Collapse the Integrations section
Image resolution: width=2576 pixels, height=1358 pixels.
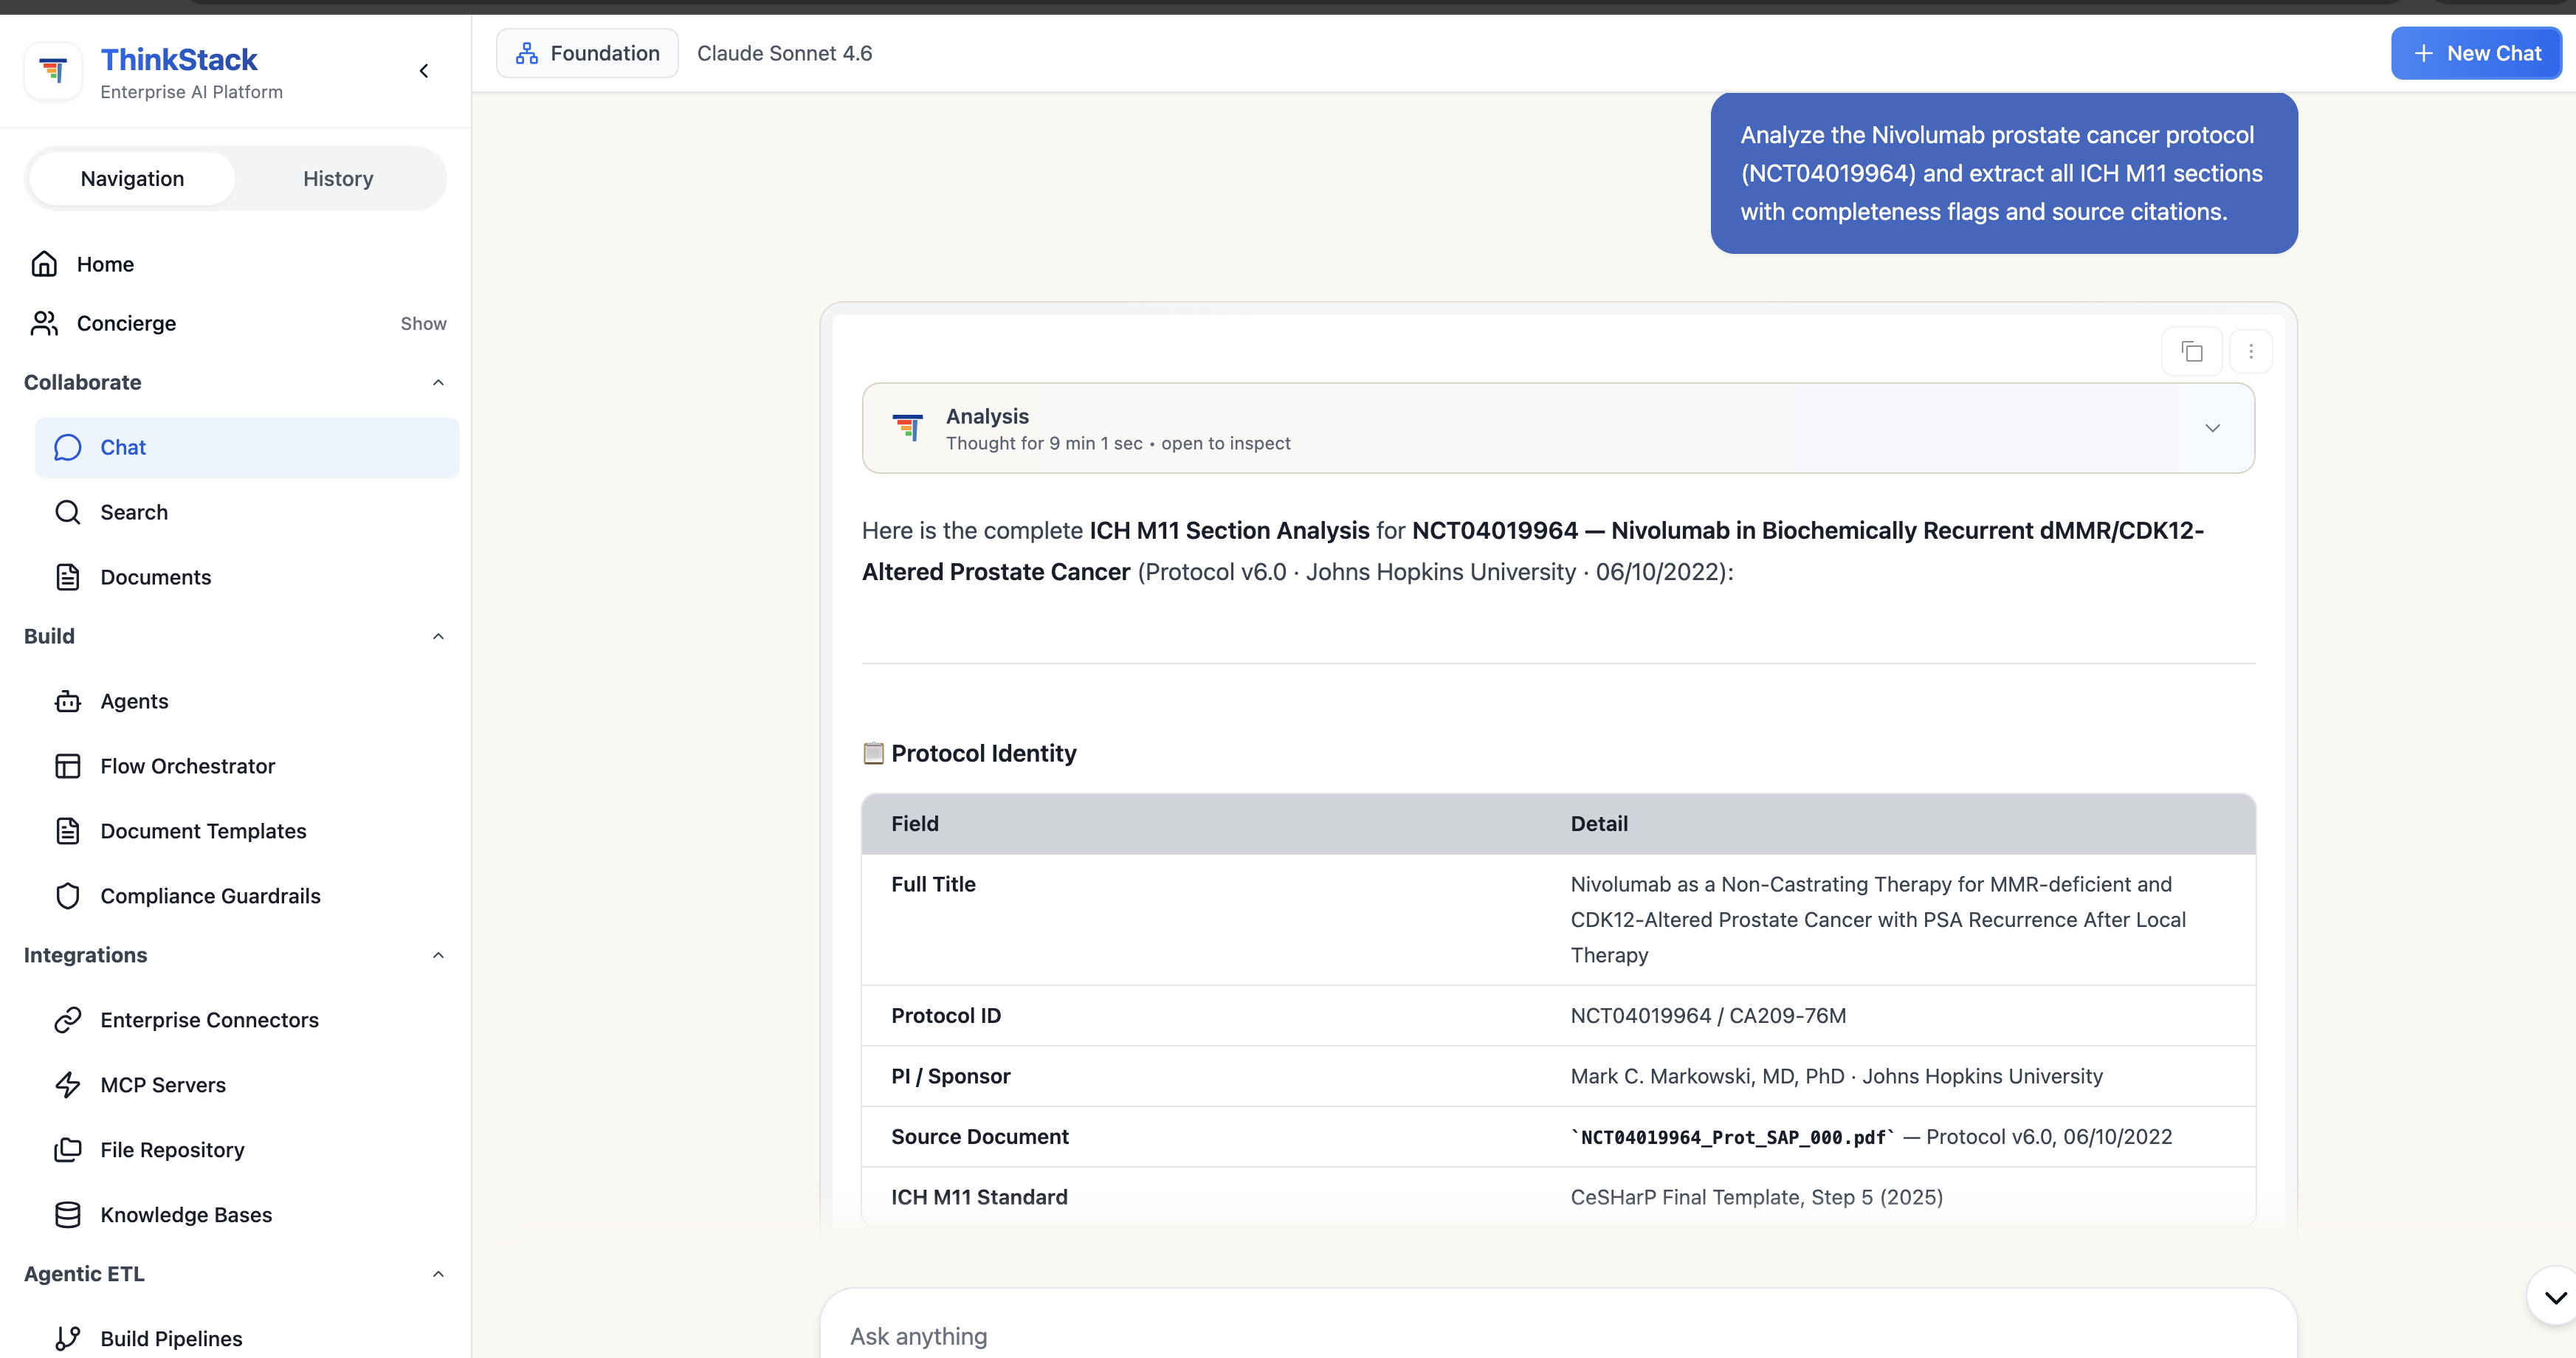pyautogui.click(x=438, y=956)
